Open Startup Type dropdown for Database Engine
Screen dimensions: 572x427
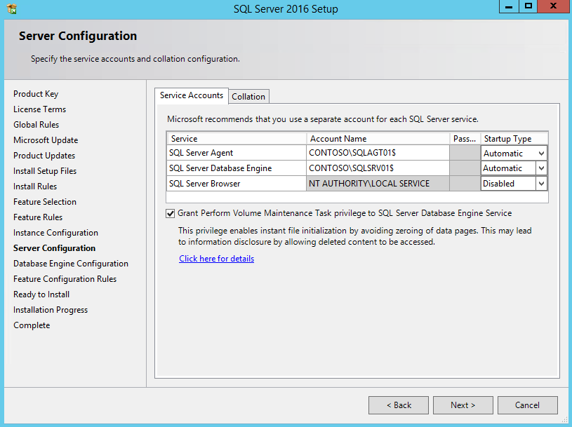click(x=541, y=168)
